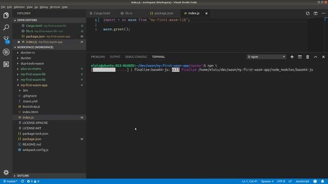The height and width of the screenshot is (184, 328).
Task: Open the editor More Actions menu
Action: 323,13
